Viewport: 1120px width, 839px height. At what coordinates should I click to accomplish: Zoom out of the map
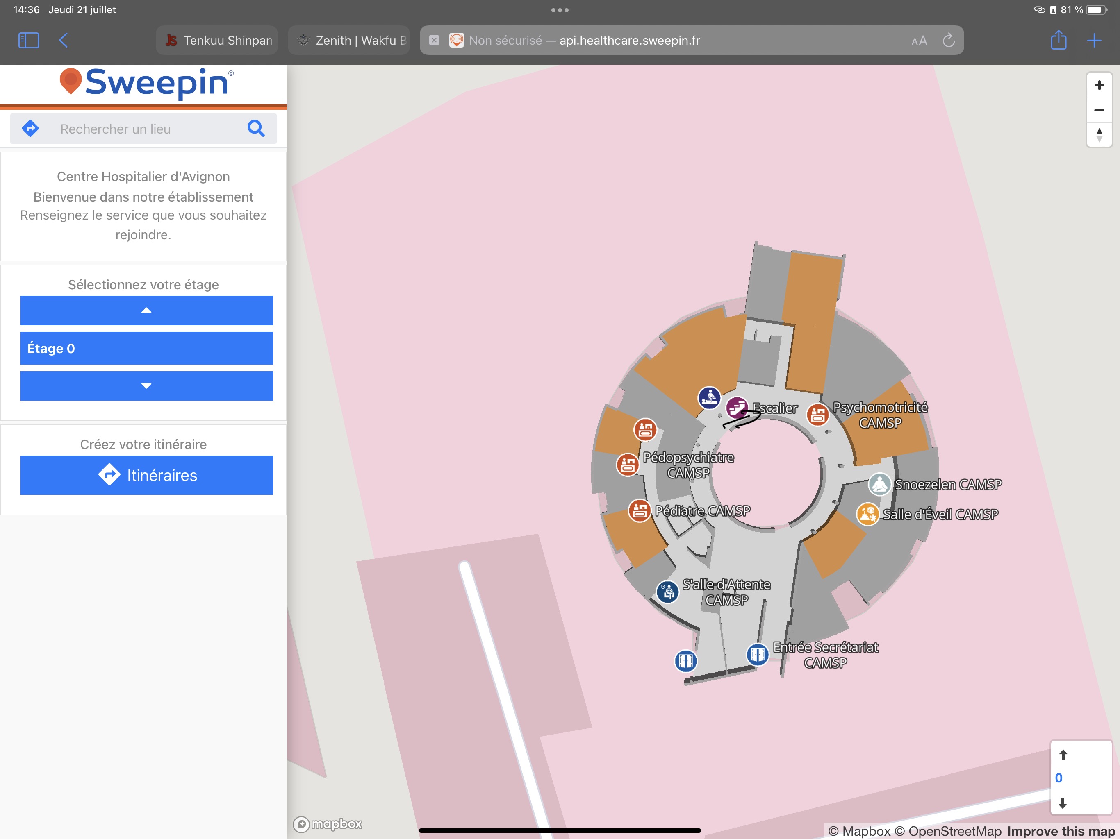pyautogui.click(x=1099, y=110)
